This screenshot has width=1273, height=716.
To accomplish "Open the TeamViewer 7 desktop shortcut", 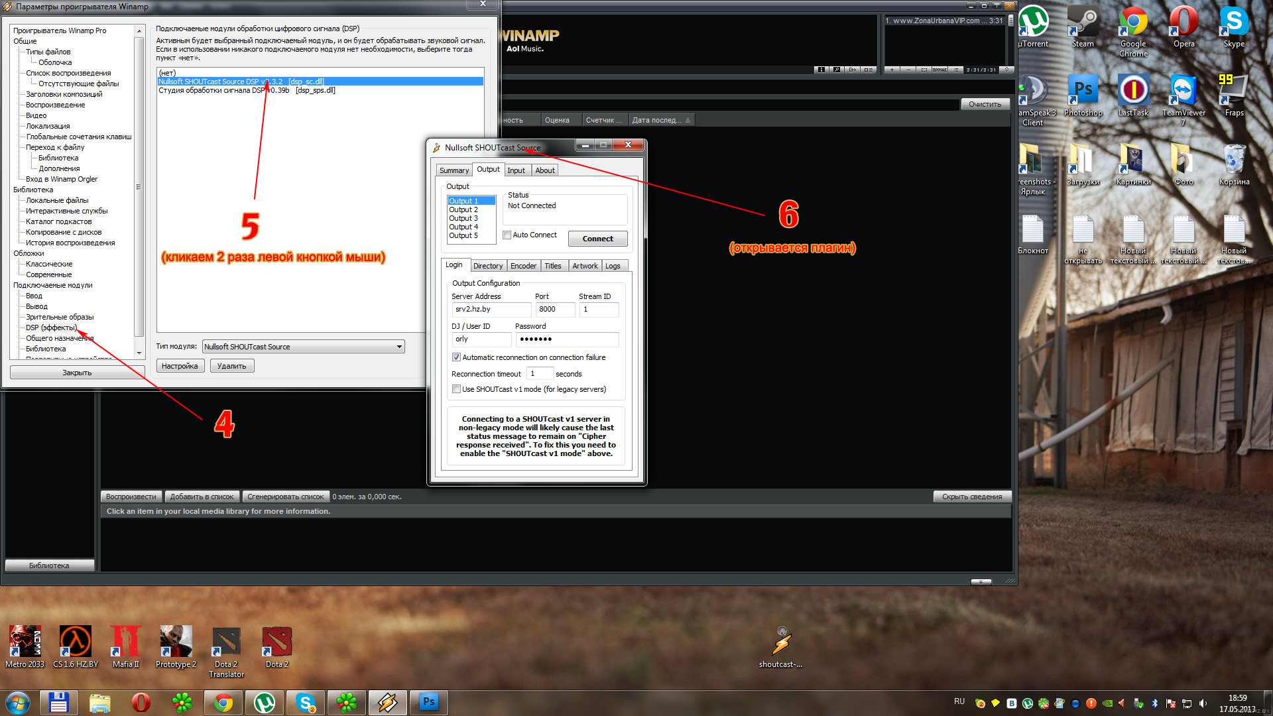I will pyautogui.click(x=1183, y=100).
